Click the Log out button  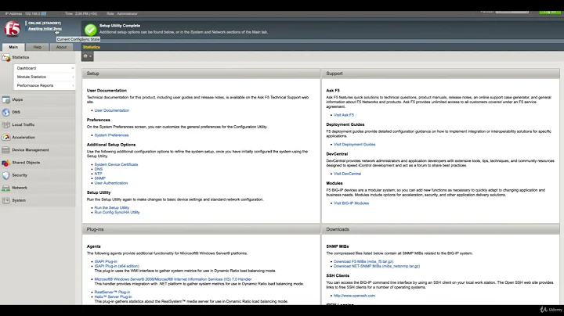[550, 12]
